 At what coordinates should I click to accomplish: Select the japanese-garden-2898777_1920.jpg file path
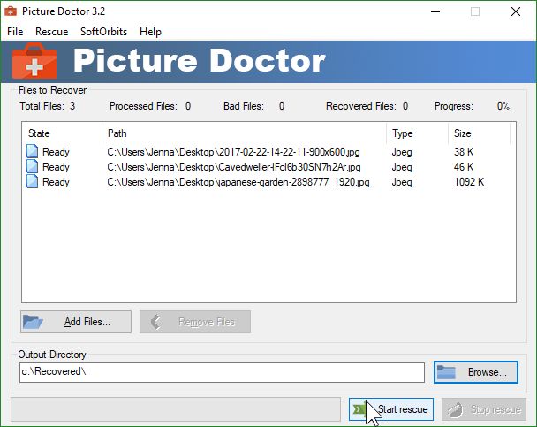[238, 182]
